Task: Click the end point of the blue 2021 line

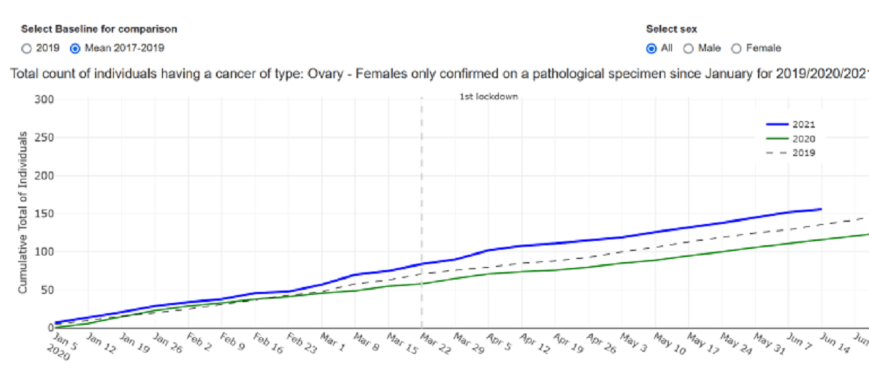Action: [822, 209]
